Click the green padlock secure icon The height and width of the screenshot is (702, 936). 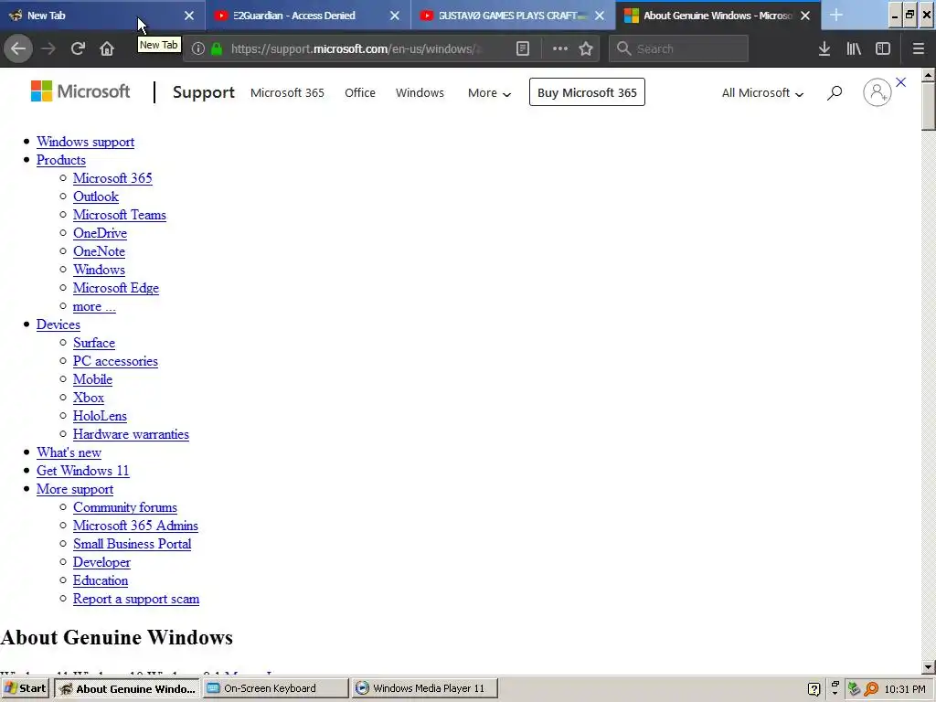pos(217,48)
